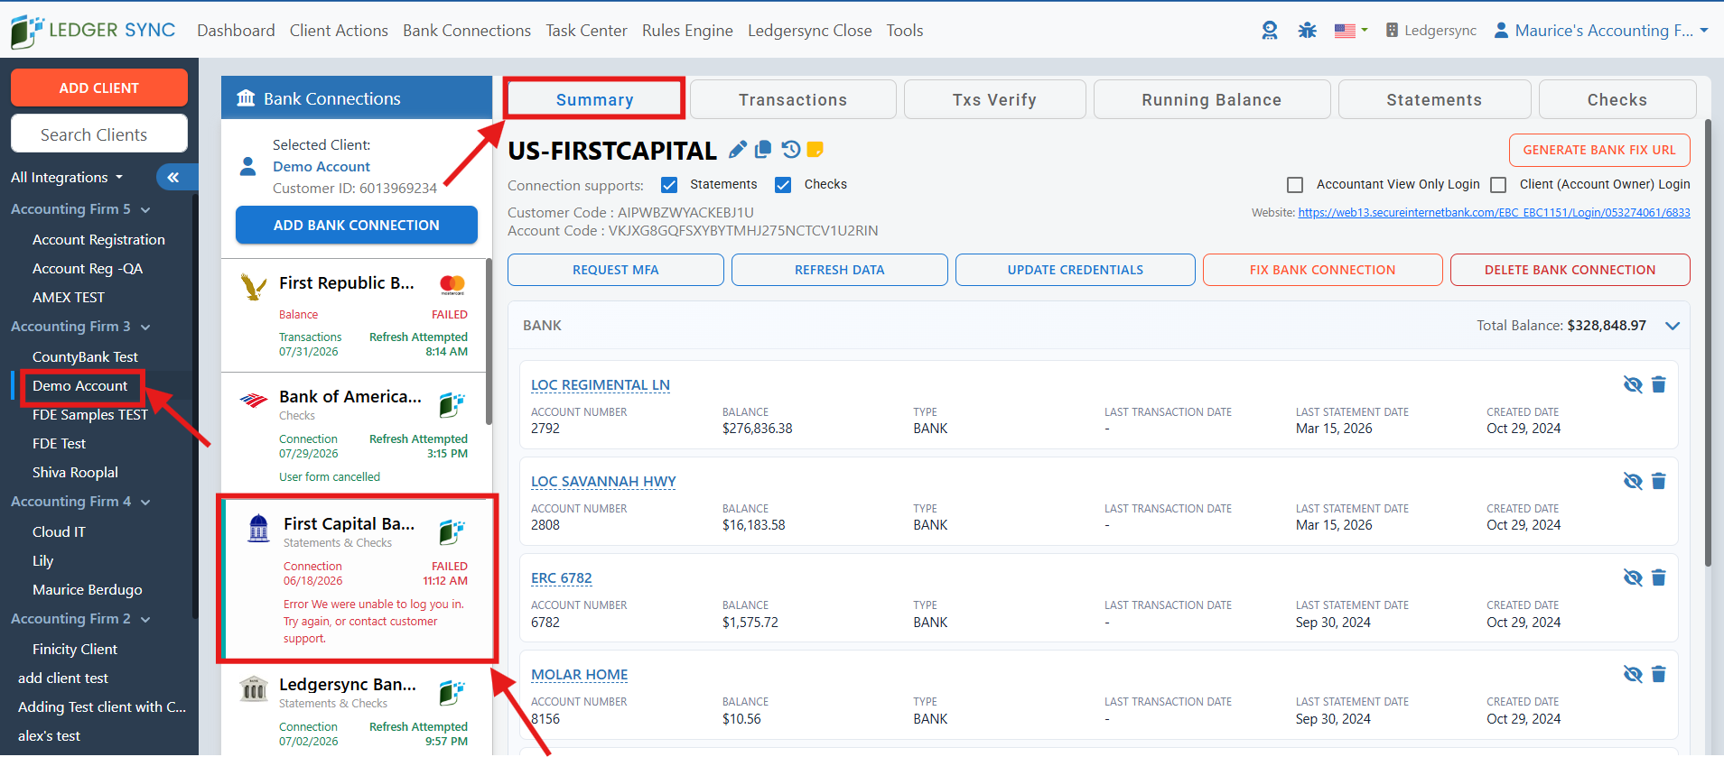Click the Search Clients input field
This screenshot has height=757, width=1724.
pyautogui.click(x=99, y=134)
